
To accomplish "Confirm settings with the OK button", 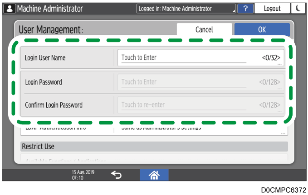I will point(262,29).
